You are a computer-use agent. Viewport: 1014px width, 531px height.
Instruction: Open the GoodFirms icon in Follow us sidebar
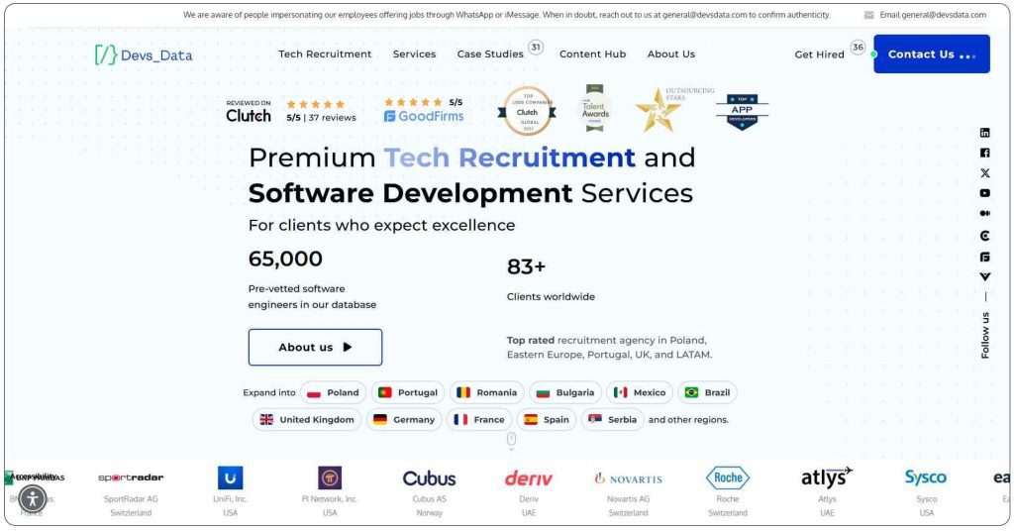coord(984,257)
